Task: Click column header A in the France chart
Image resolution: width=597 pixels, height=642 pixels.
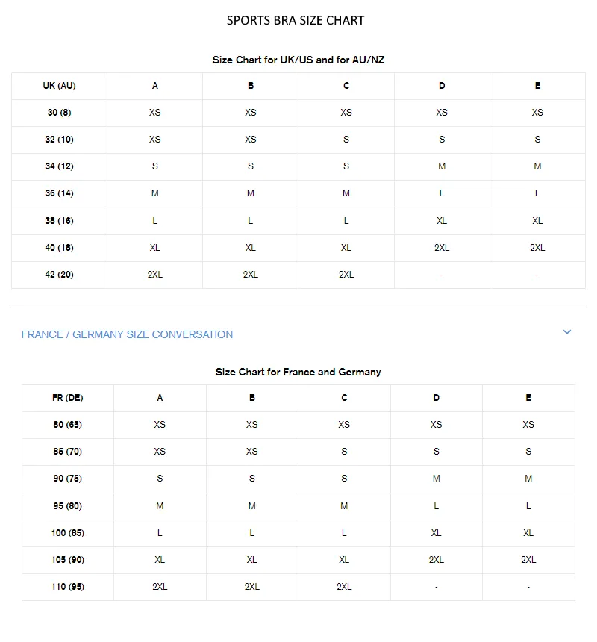Action: click(160, 398)
